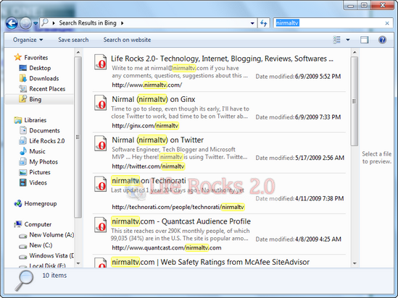Image resolution: width=398 pixels, height=298 pixels.
Task: Select Libraries in navigation pane
Action: pos(30,120)
